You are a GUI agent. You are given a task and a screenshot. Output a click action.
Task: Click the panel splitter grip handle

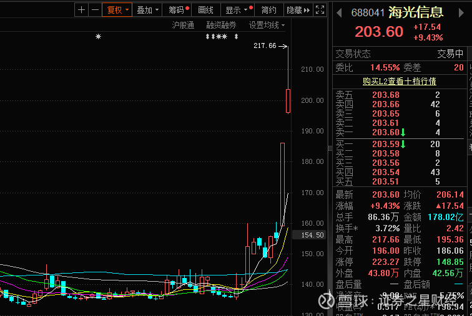tap(330, 148)
